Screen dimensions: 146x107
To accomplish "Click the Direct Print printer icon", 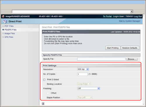I will 5,21.
